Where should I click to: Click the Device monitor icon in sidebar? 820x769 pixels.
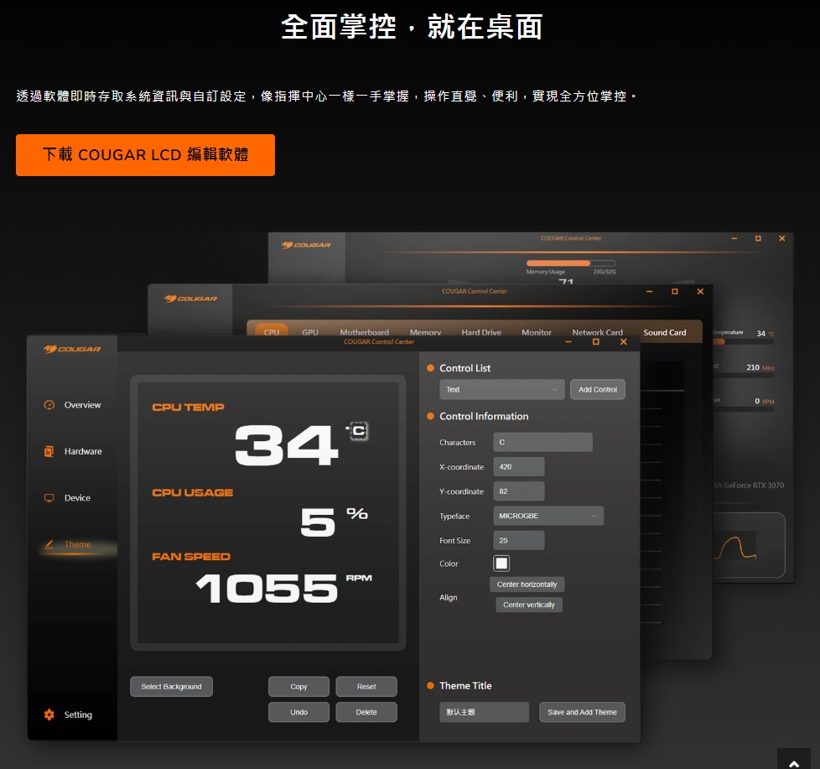coord(49,498)
